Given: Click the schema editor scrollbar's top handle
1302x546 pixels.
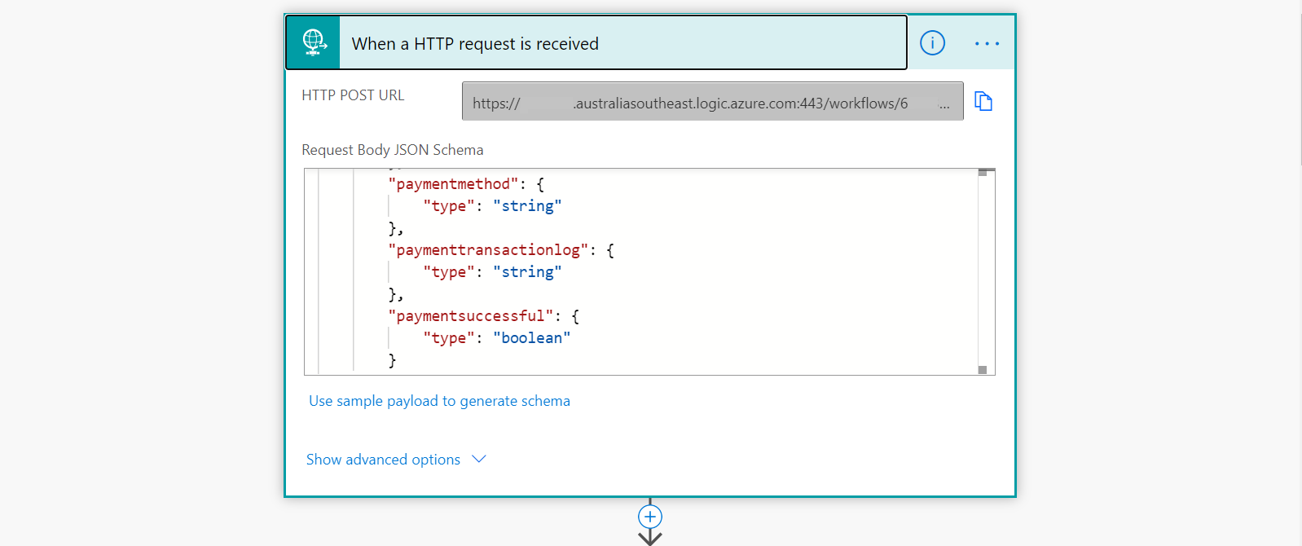Looking at the screenshot, I should click(x=983, y=173).
